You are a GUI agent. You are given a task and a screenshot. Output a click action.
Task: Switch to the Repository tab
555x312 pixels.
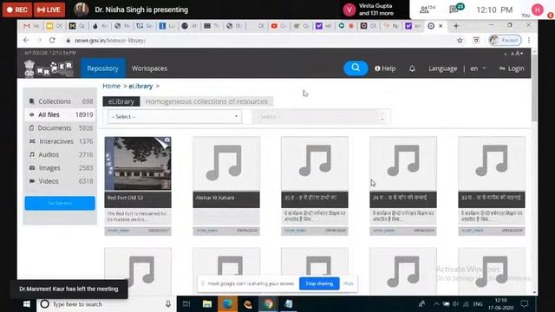[x=102, y=68]
